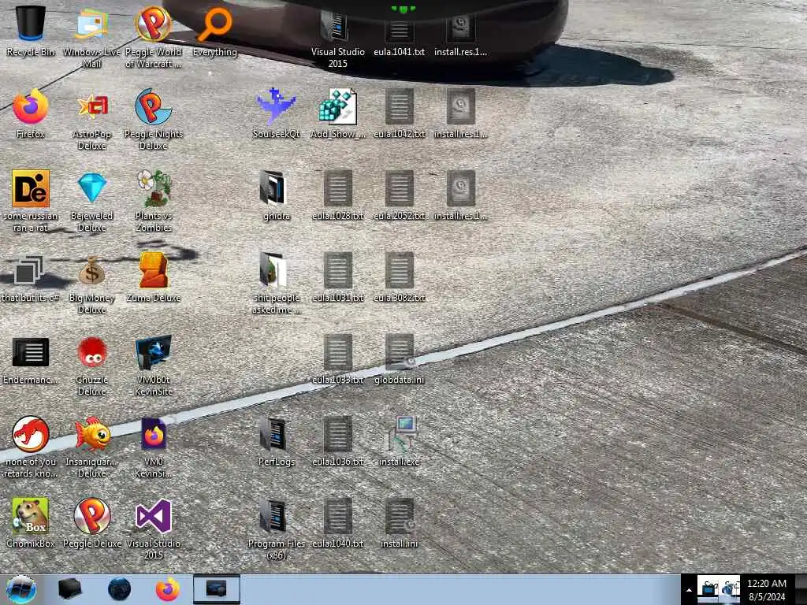807x605 pixels.
Task: Open Zuma Deluxe shortcut
Action: pyautogui.click(x=154, y=278)
